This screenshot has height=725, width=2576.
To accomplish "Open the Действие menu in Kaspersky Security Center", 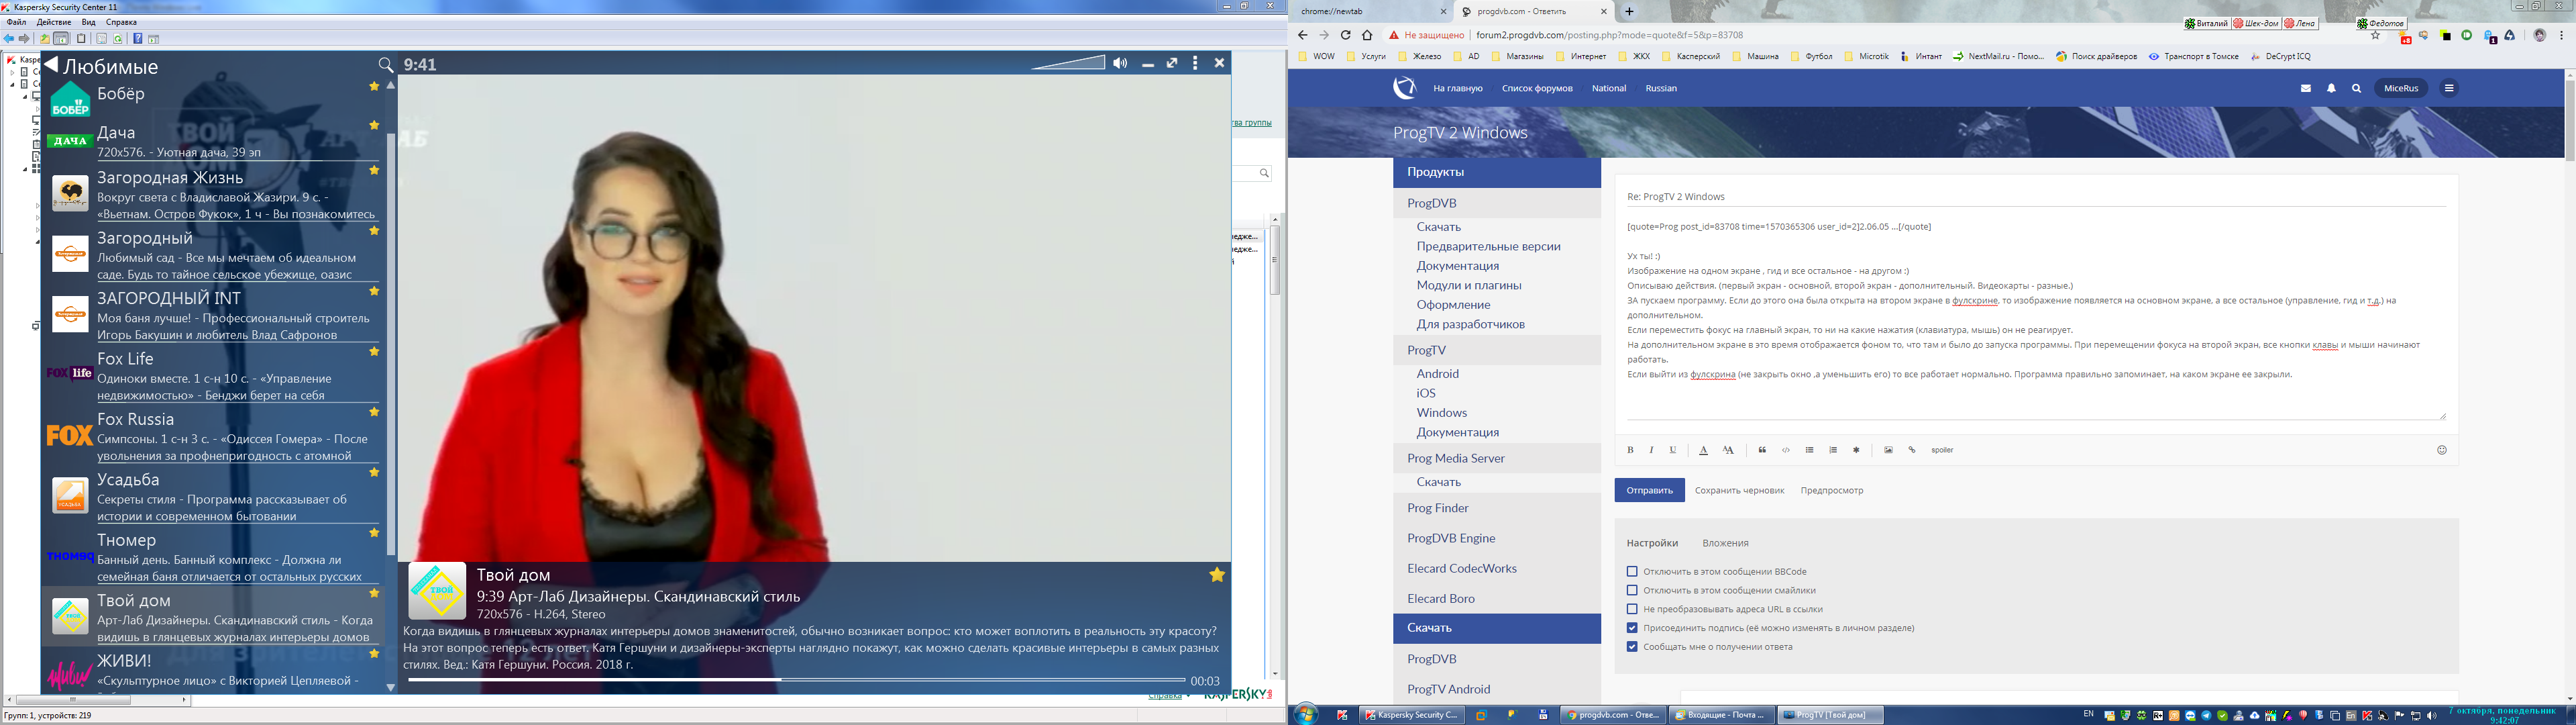I will coord(53,22).
